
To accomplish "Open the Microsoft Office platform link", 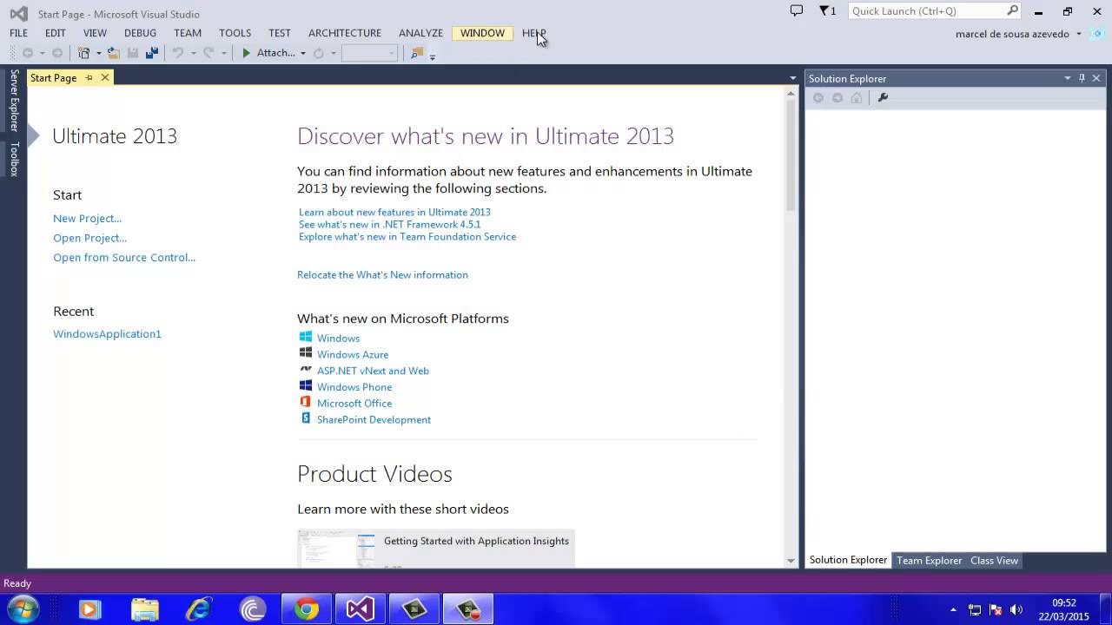I will [354, 403].
